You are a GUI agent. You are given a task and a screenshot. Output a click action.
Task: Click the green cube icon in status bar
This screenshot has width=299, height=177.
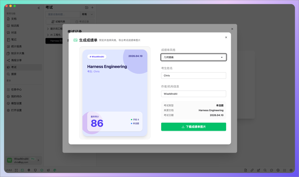42,170
